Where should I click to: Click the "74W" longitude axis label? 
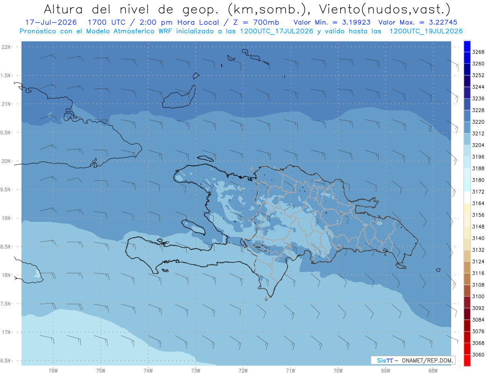tap(148, 370)
